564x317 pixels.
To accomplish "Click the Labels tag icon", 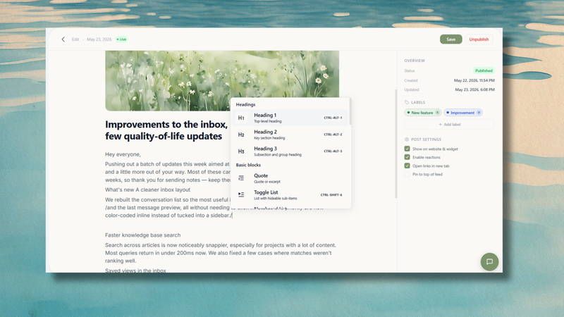I will click(x=407, y=102).
